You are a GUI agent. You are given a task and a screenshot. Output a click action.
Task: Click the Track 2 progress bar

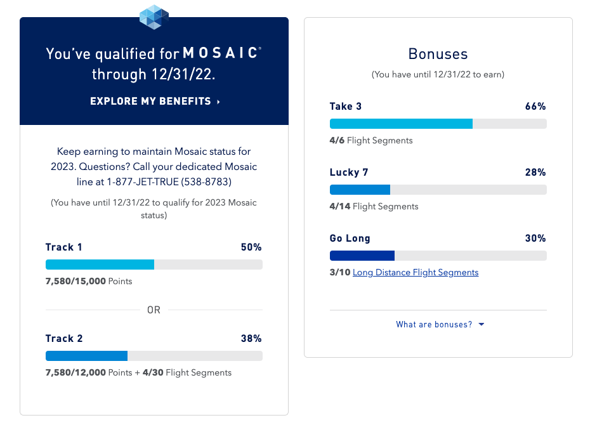tap(154, 356)
